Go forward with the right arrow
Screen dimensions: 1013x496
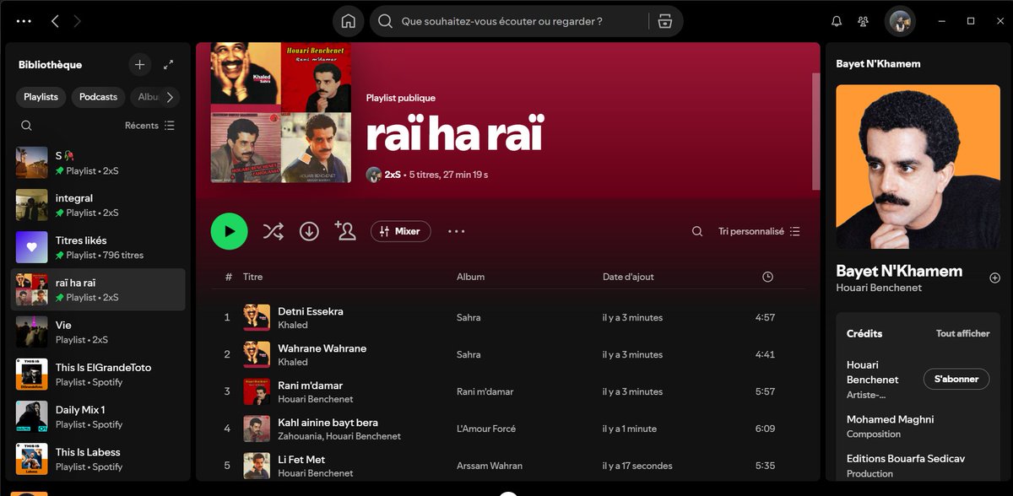(78, 21)
